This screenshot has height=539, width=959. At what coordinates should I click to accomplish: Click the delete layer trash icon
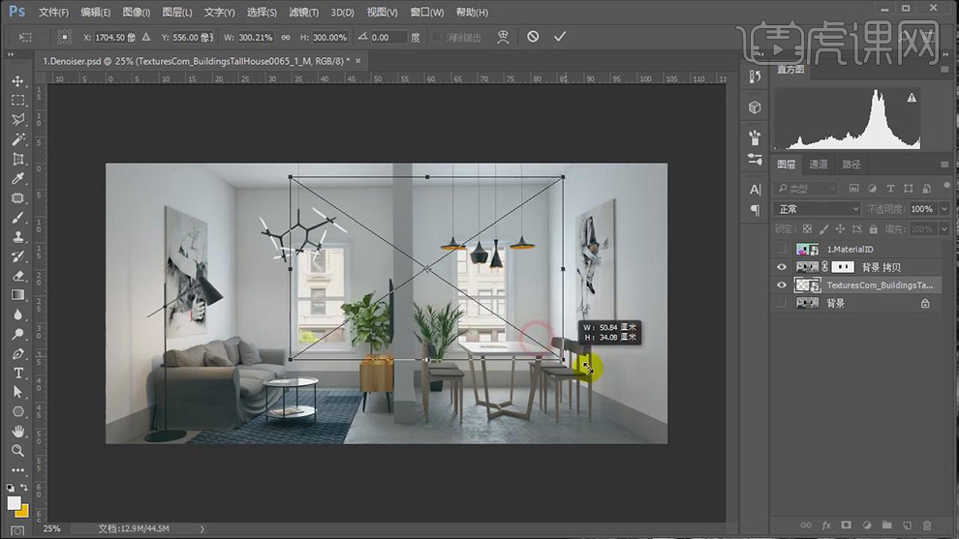(x=925, y=525)
